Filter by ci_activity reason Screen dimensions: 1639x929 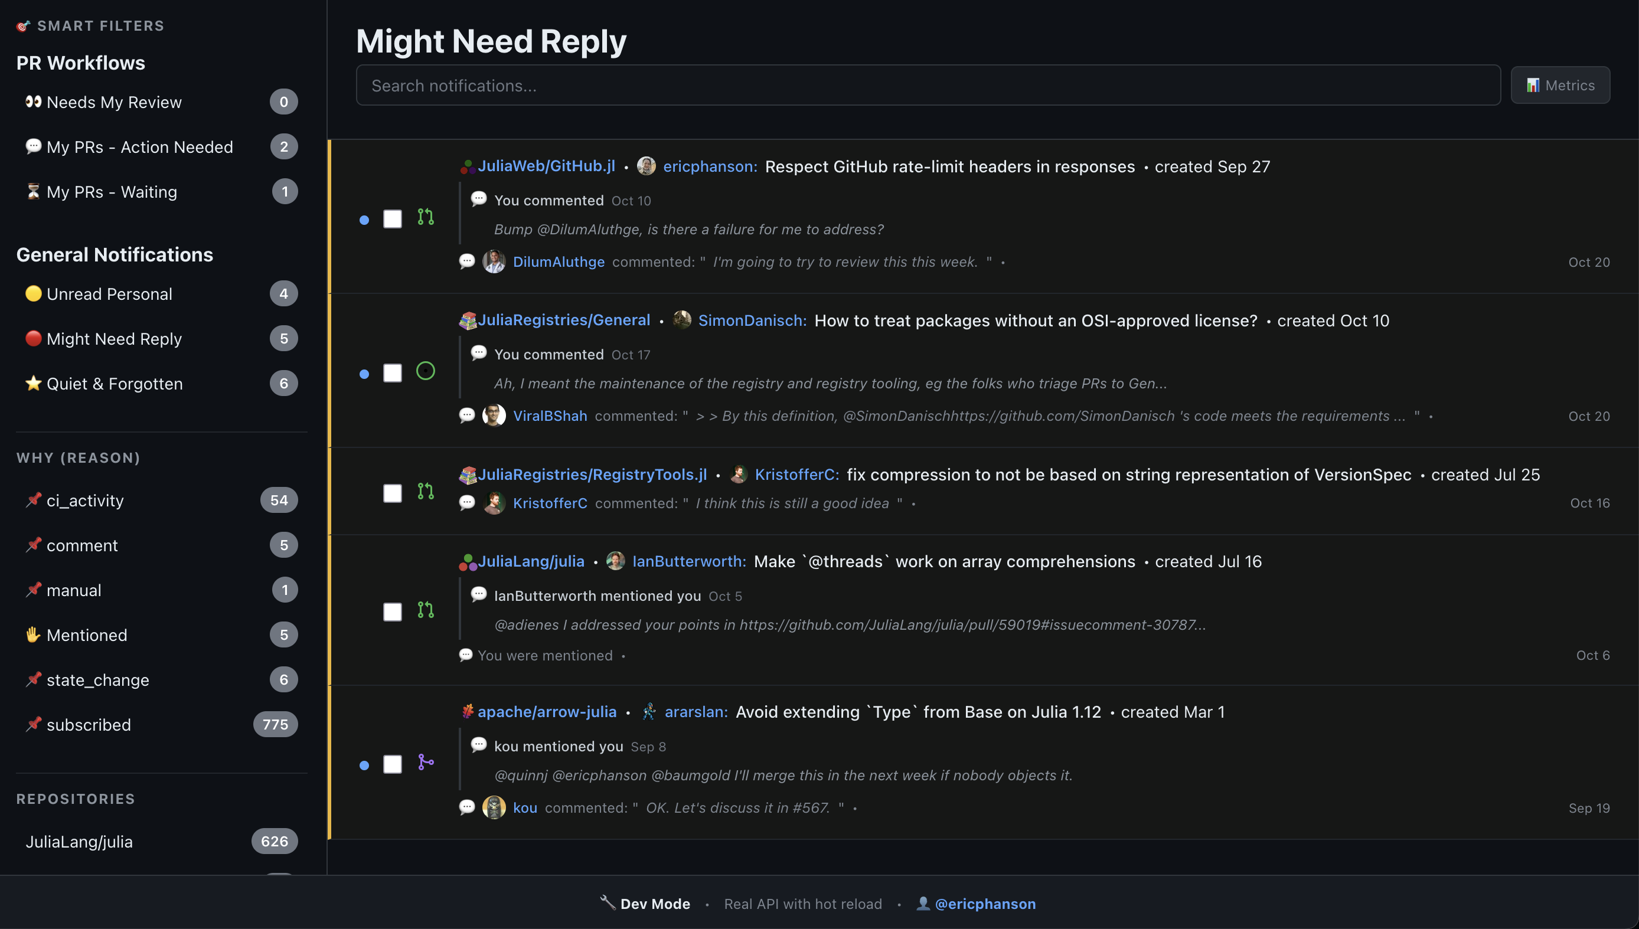point(85,501)
